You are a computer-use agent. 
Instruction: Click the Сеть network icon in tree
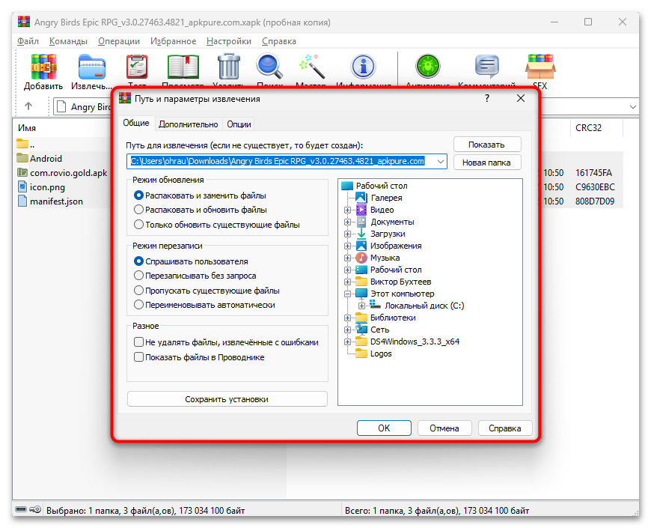pyautogui.click(x=361, y=330)
